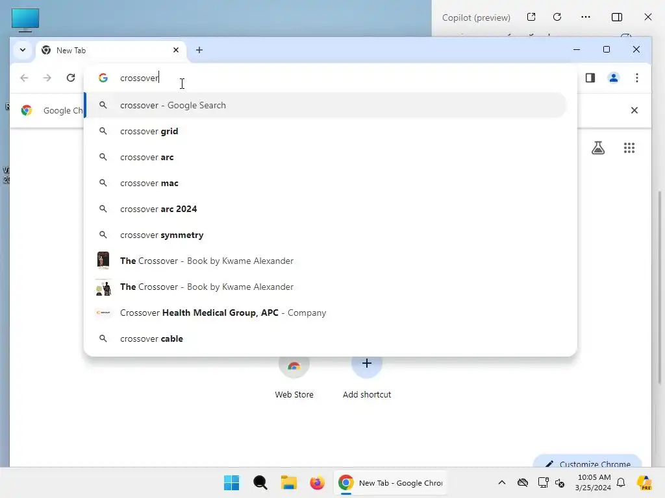Screen dimensions: 665x498
Task: Close the Copilot panel
Action: pyautogui.click(x=647, y=17)
